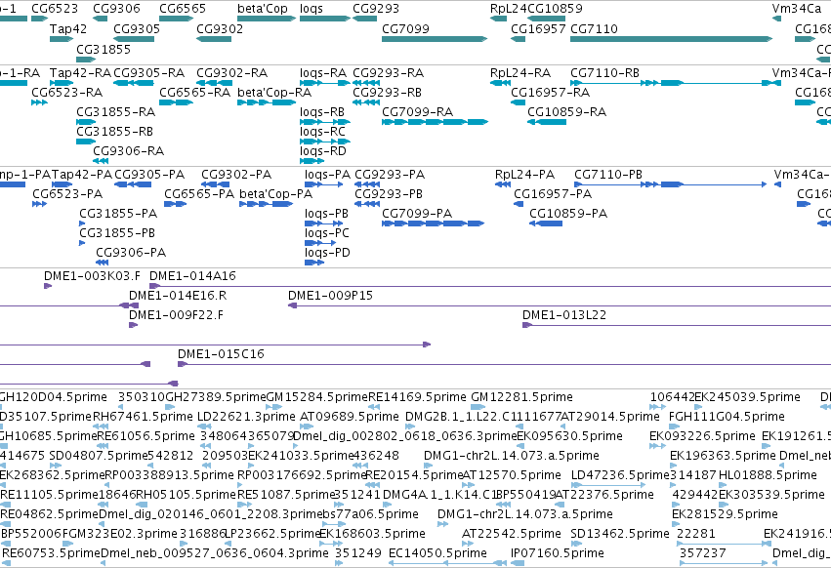This screenshot has width=831, height=568.
Task: Click the DME1-014A16 clone label
Action: 193,276
